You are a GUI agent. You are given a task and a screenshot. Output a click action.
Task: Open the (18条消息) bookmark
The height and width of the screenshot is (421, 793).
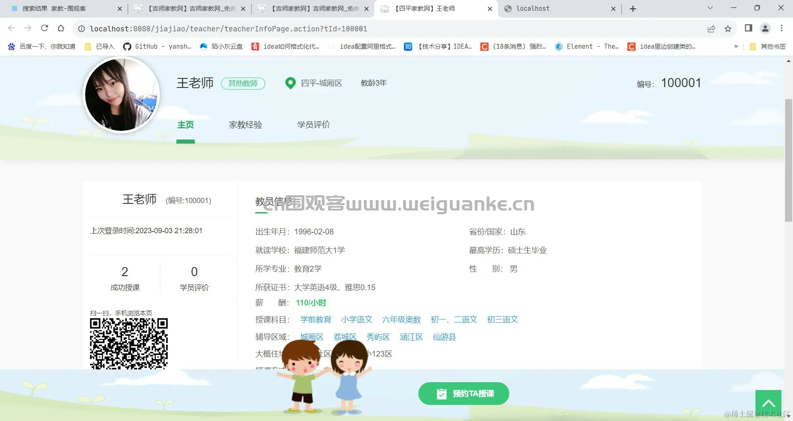(x=513, y=47)
